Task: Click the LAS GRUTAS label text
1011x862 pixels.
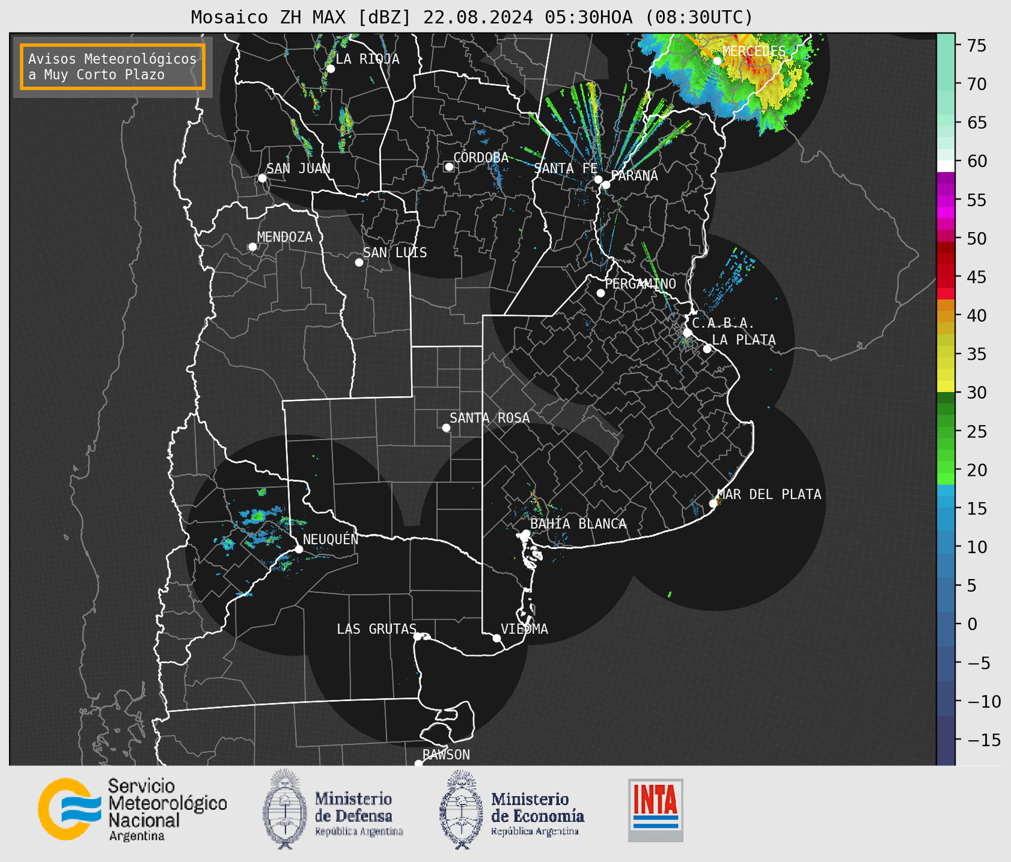Action: point(376,629)
